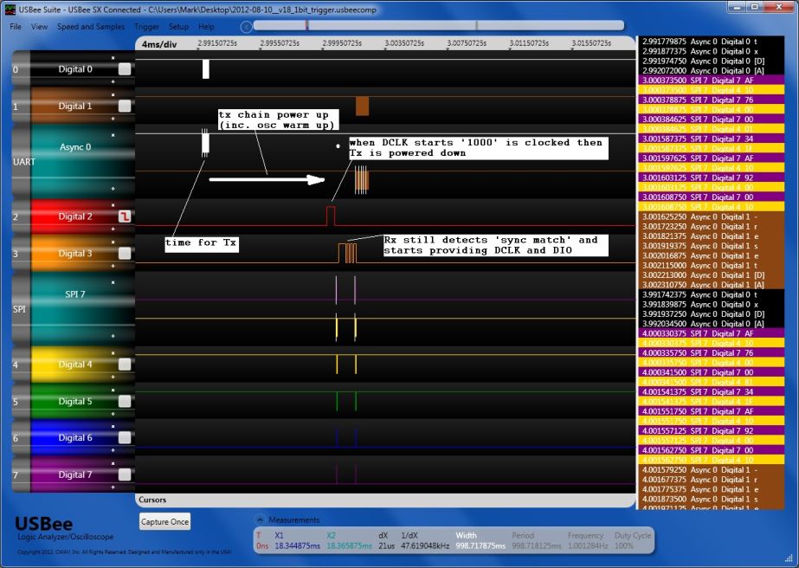Click the plus icon under Digital 0

click(x=113, y=81)
